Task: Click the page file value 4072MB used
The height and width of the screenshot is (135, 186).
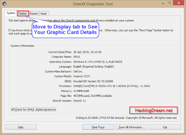Action: click(x=92, y=96)
